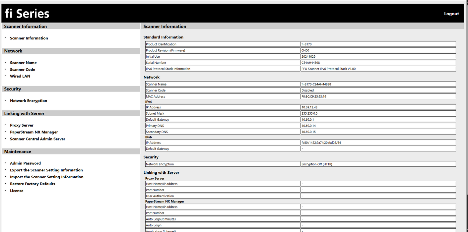Image resolution: width=468 pixels, height=232 pixels.
Task: Open the Admin Password page
Action: point(25,163)
